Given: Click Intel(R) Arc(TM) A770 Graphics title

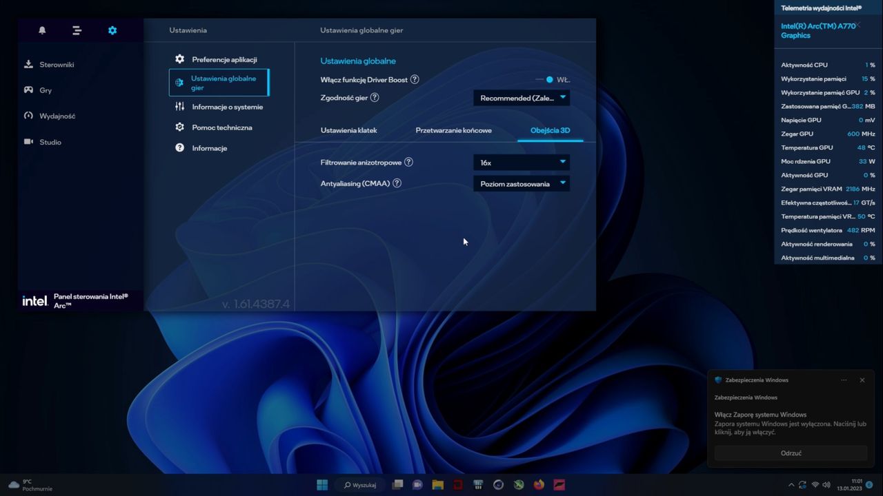Looking at the screenshot, I should (818, 30).
